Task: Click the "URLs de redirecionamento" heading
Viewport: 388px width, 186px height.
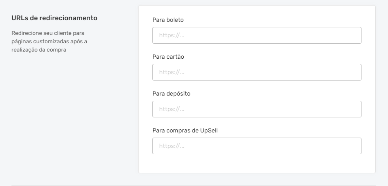Action: pos(55,18)
